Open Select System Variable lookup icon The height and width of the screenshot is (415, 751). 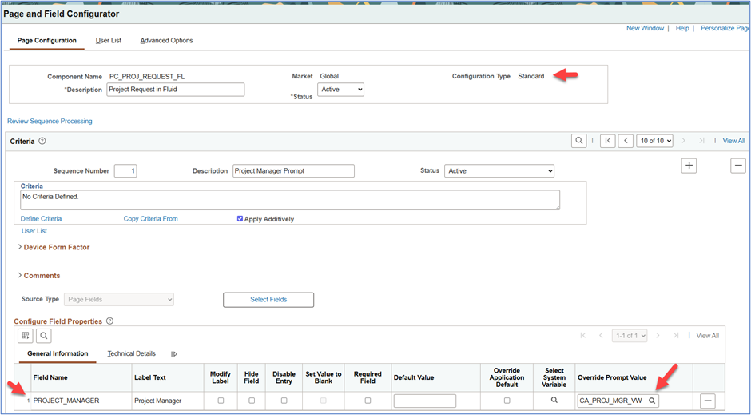(x=554, y=400)
